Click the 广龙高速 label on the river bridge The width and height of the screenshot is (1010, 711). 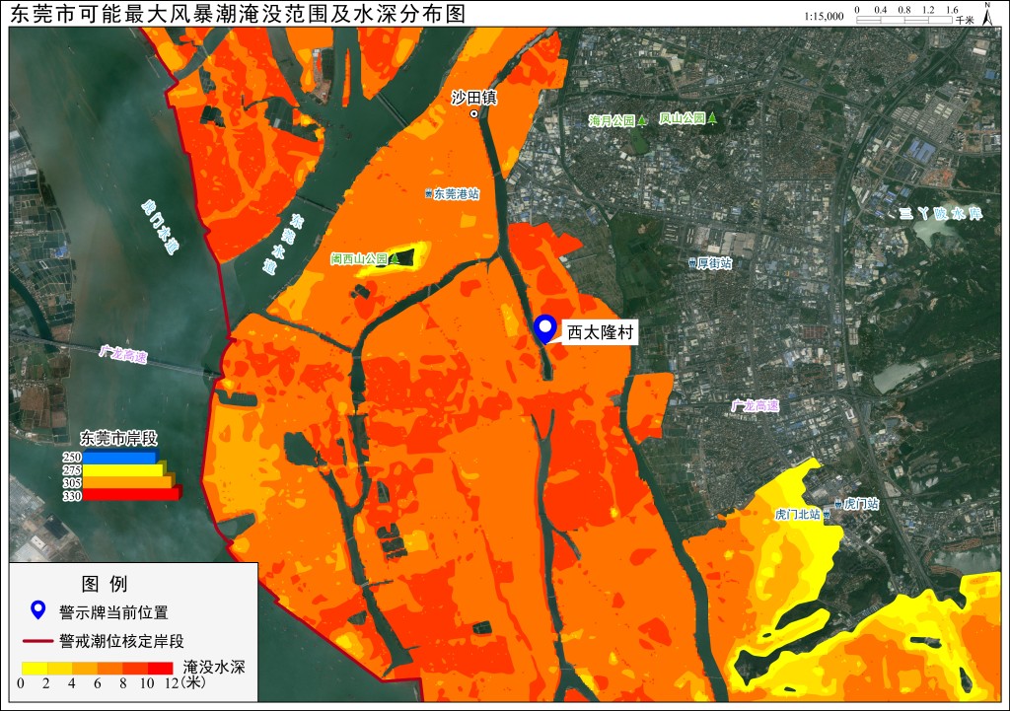(x=123, y=354)
